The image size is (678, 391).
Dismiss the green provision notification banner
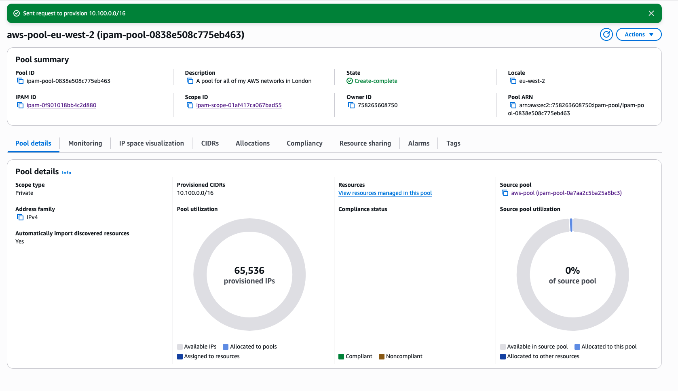(x=651, y=13)
